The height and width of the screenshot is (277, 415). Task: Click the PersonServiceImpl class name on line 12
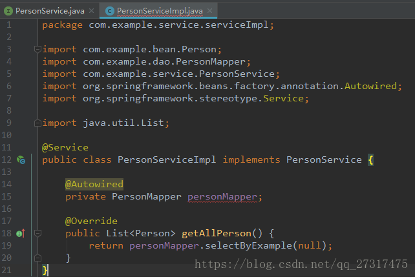click(x=167, y=159)
